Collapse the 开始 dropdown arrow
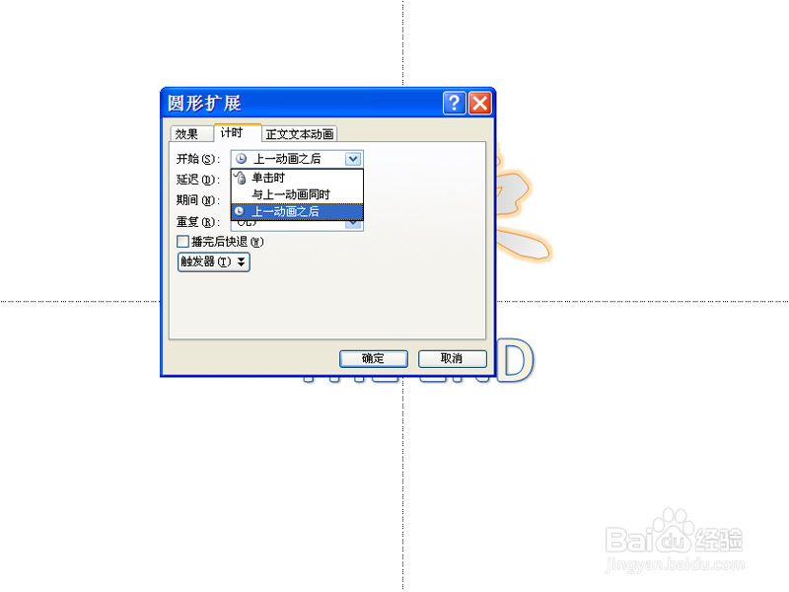 coord(353,159)
